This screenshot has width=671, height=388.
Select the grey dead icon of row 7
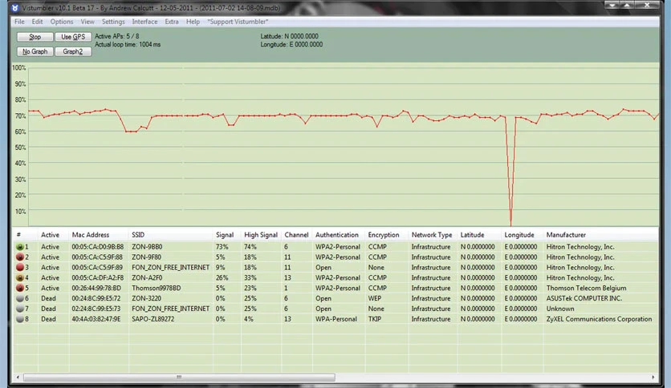[20, 309]
